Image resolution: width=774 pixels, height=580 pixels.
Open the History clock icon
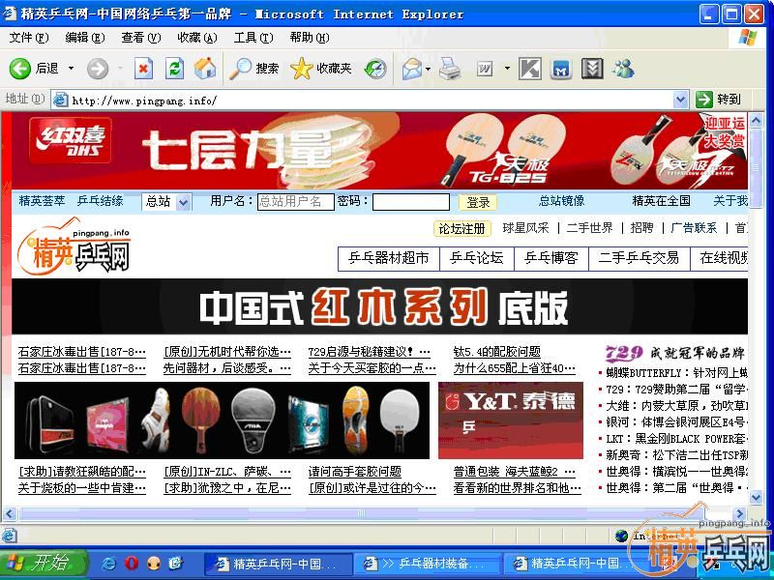375,69
